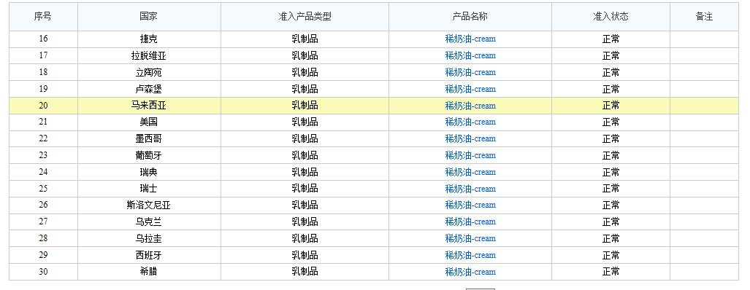
Task: Click serial number 20
Action: 43,106
